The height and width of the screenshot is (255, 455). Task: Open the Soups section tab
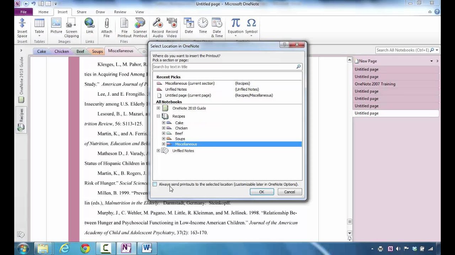pyautogui.click(x=97, y=51)
